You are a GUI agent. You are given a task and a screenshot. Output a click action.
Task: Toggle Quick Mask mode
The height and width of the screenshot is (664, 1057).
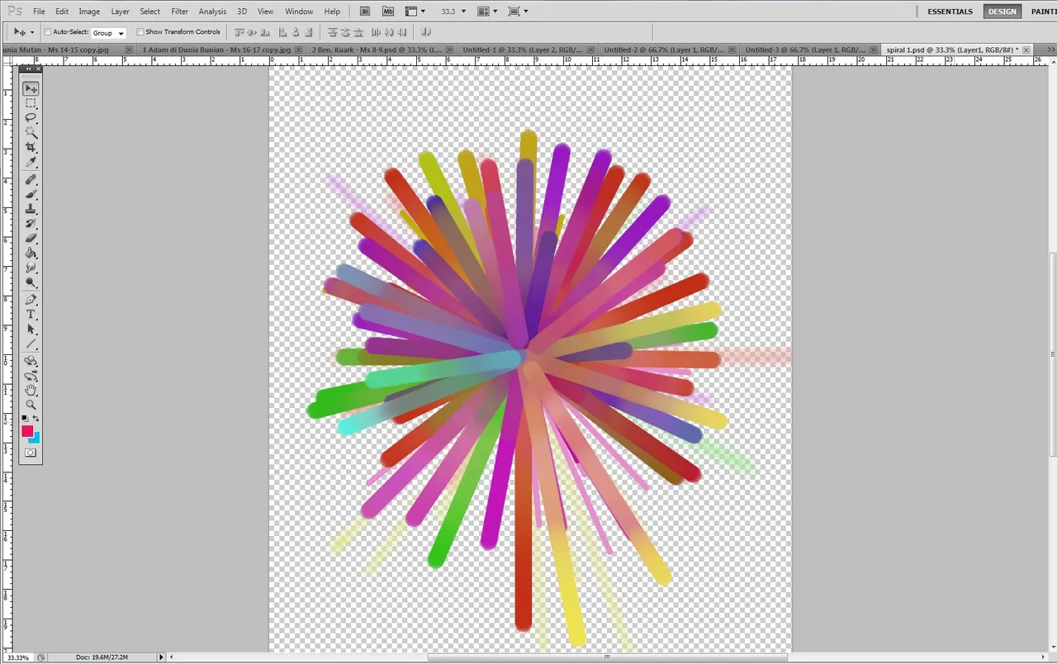coord(31,453)
